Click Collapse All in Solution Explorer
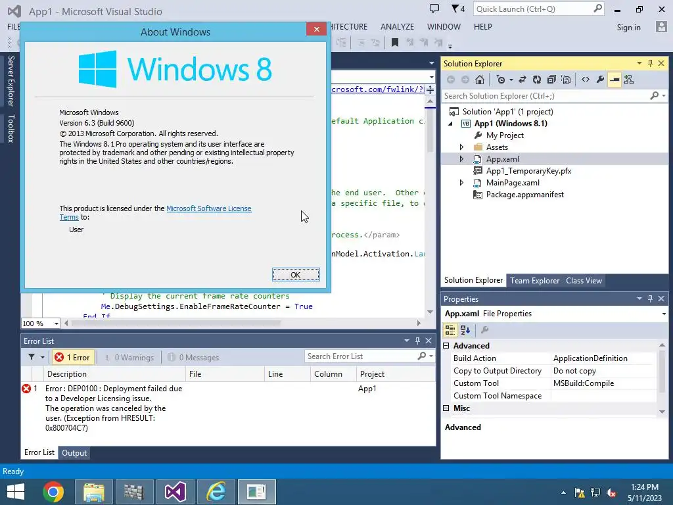673x505 pixels. click(551, 80)
